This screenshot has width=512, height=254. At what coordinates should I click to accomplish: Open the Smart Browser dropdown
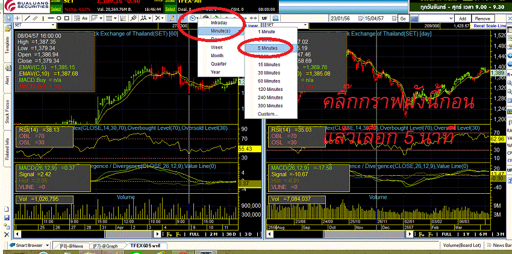[x=47, y=245]
